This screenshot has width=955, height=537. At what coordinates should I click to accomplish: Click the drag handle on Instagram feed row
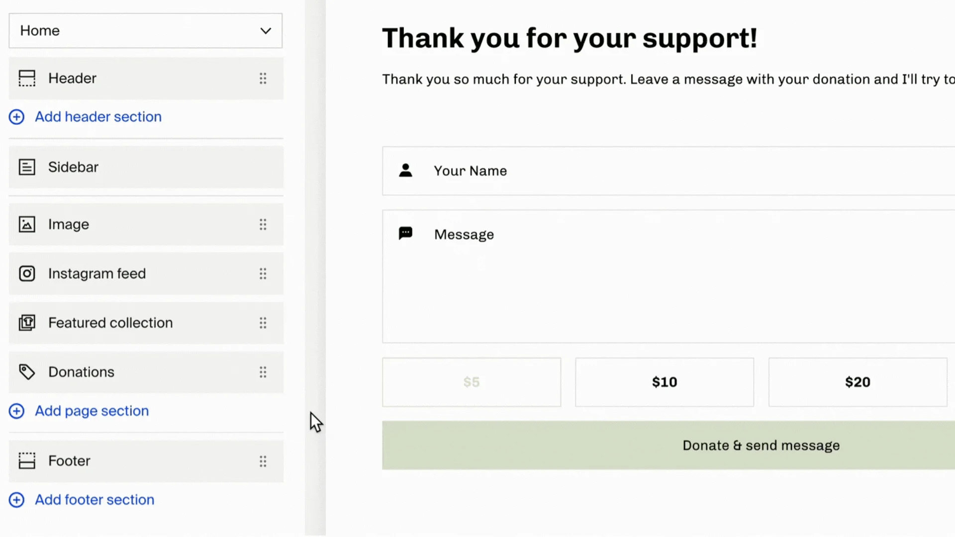[263, 273]
